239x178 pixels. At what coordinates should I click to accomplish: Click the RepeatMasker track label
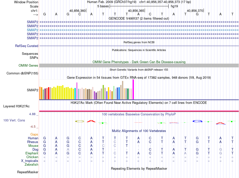28,172
